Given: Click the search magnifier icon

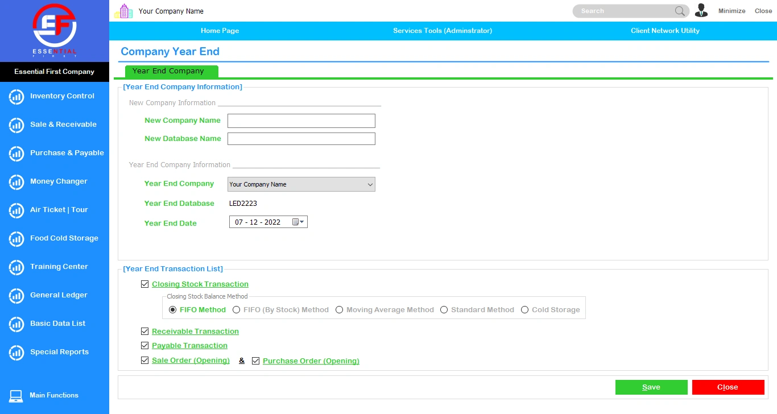Looking at the screenshot, I should coord(680,11).
